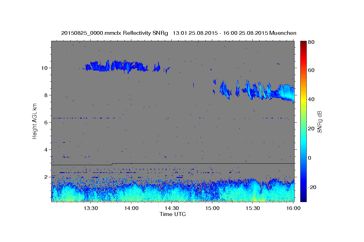
Task: Click the 14:30 time tick label
Action: click(171, 208)
